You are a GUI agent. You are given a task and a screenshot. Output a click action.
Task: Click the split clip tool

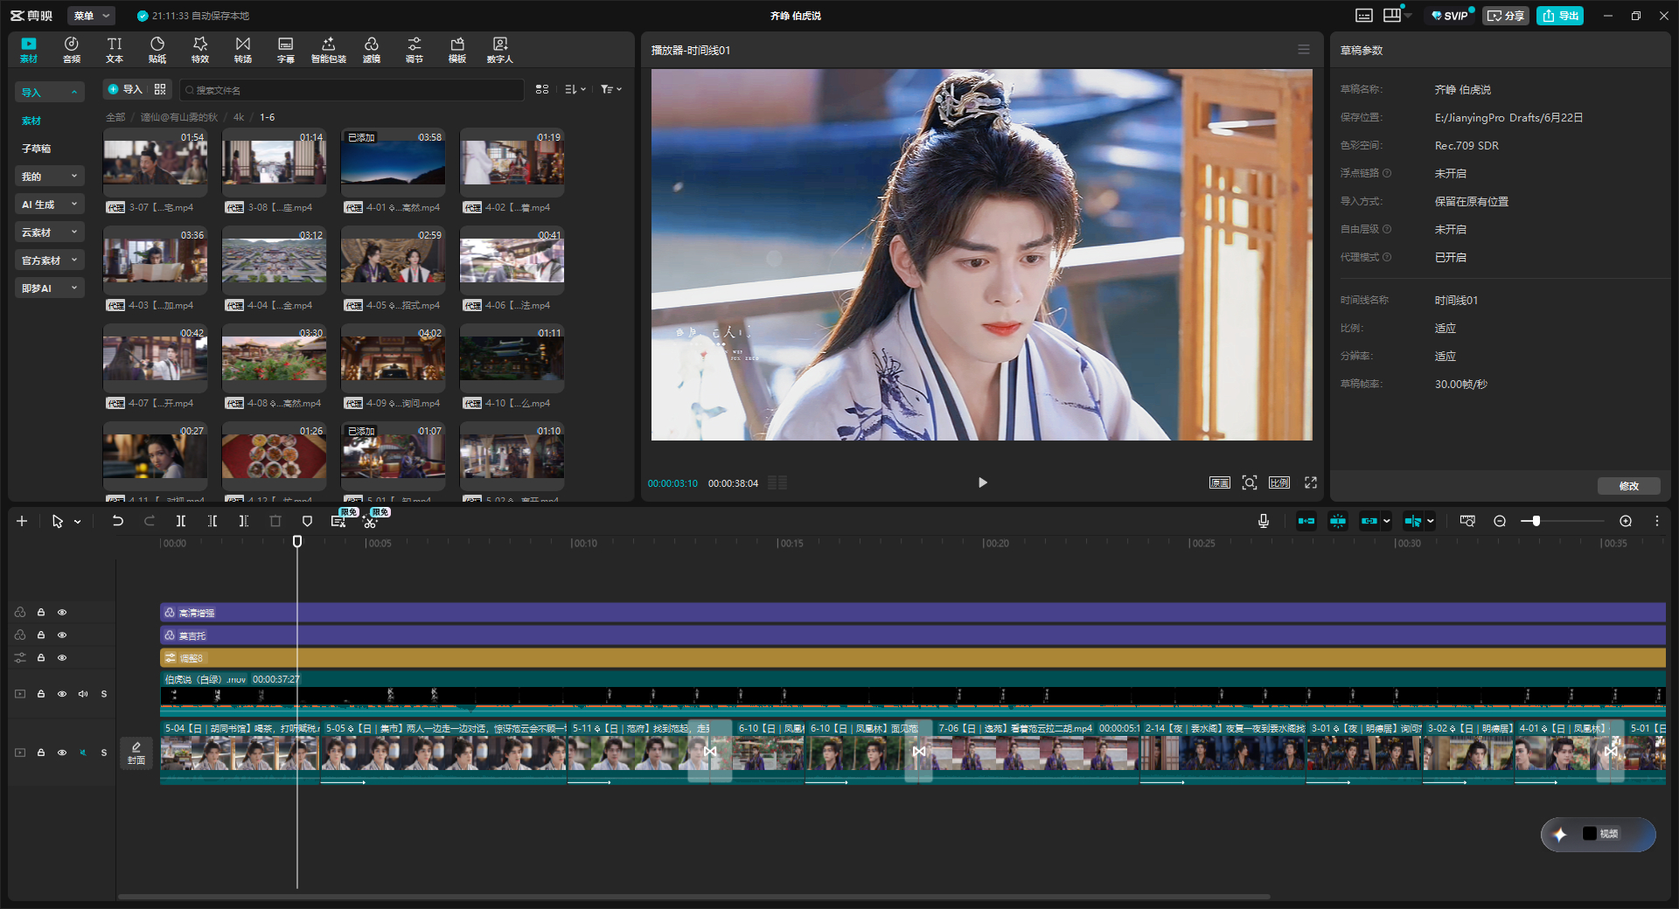coord(181,521)
